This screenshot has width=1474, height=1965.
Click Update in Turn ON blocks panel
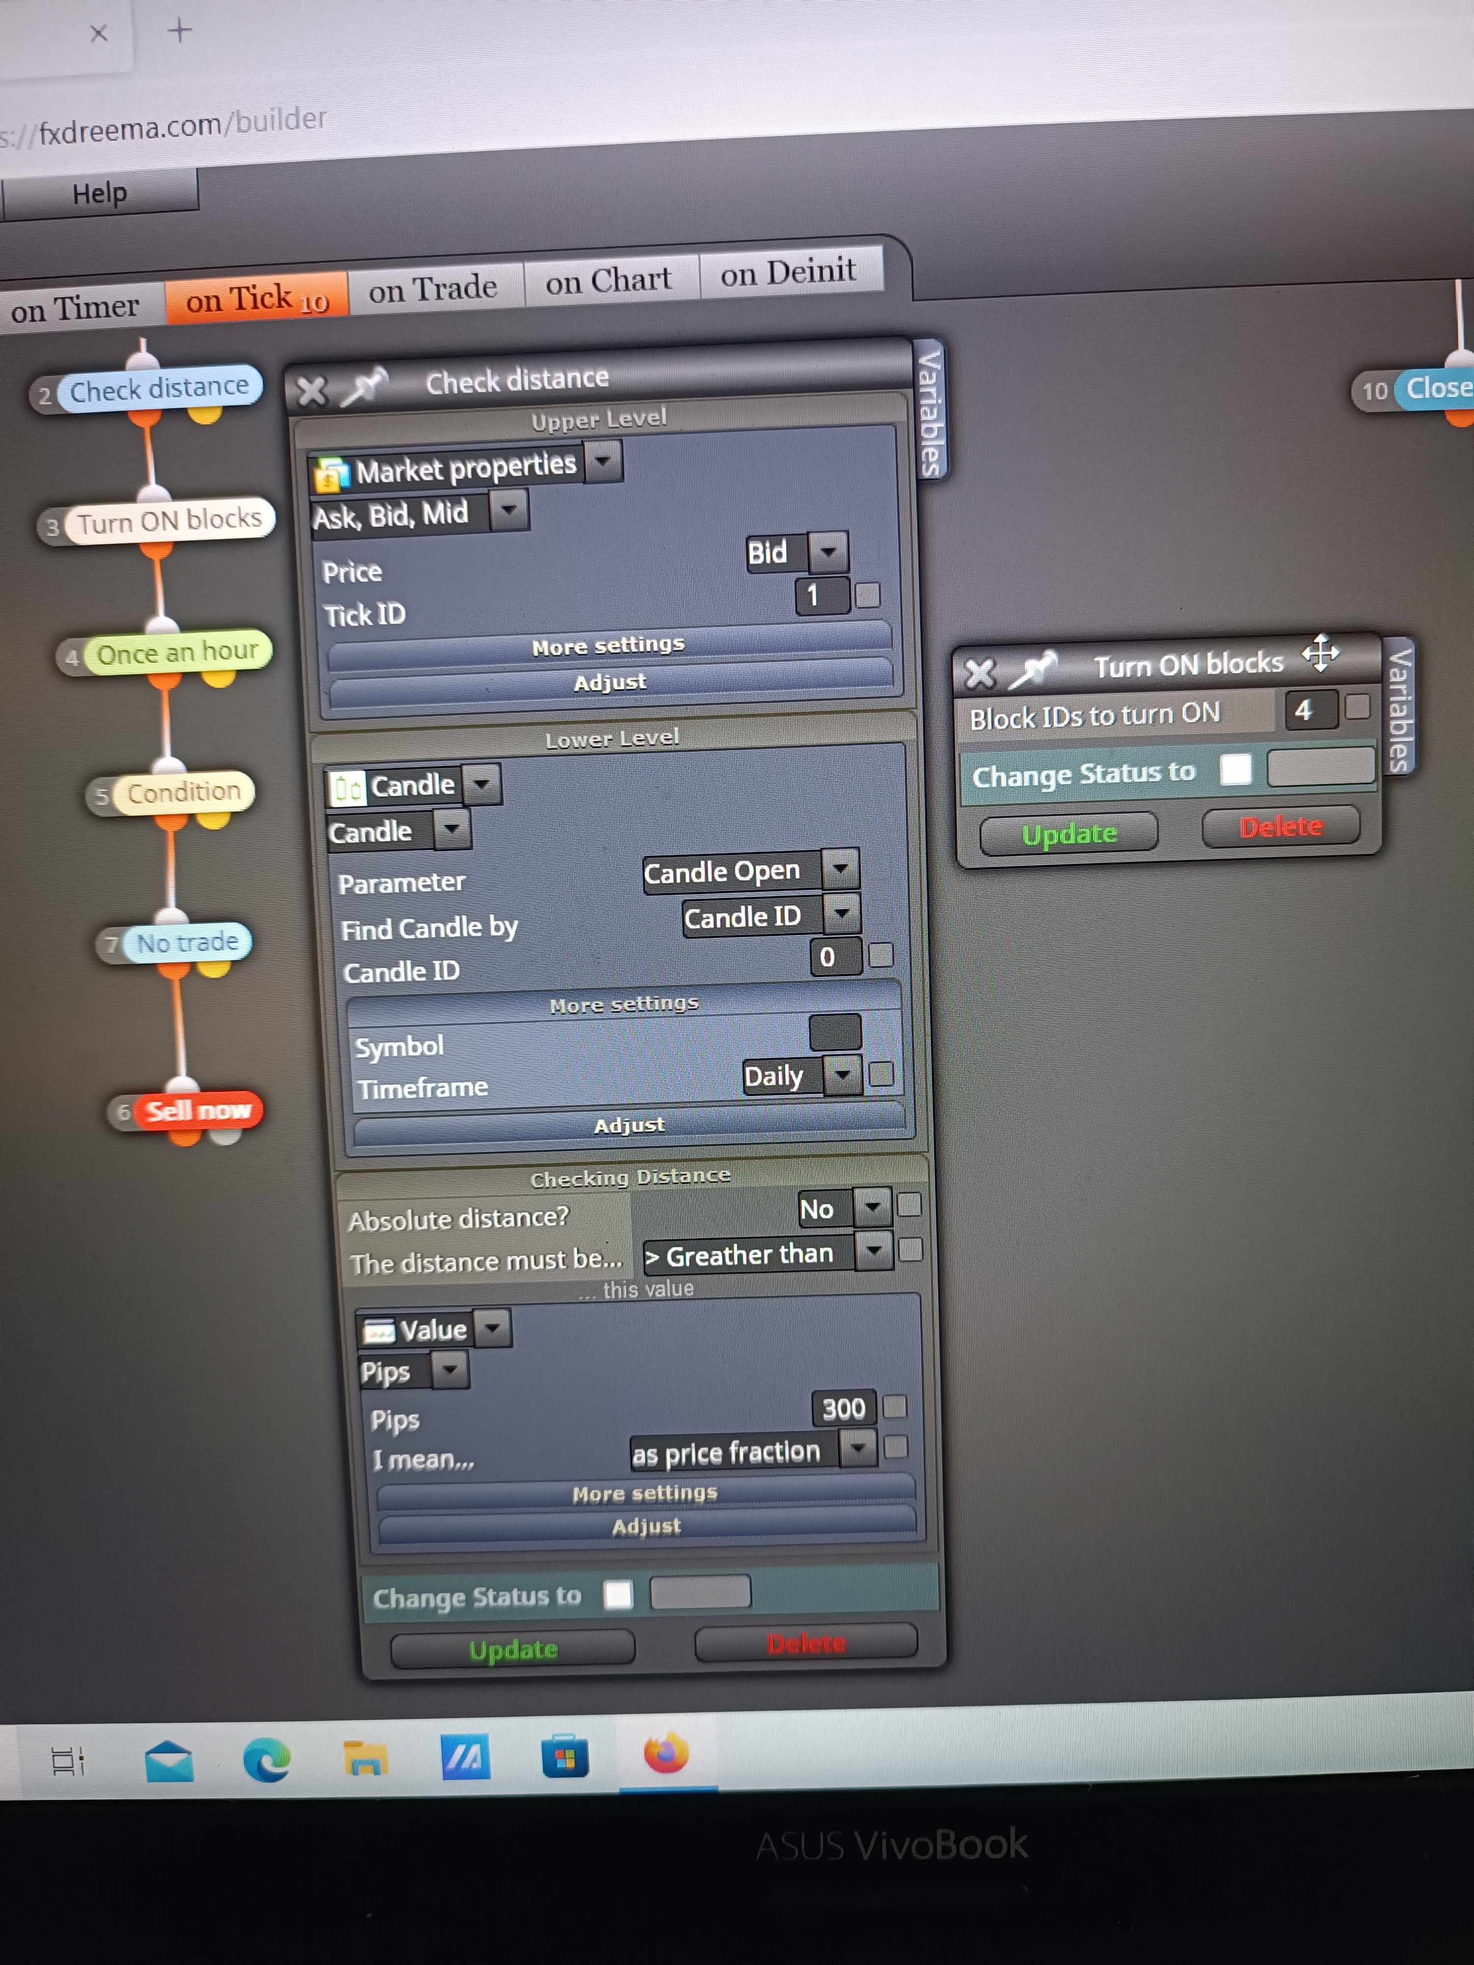(x=1069, y=834)
